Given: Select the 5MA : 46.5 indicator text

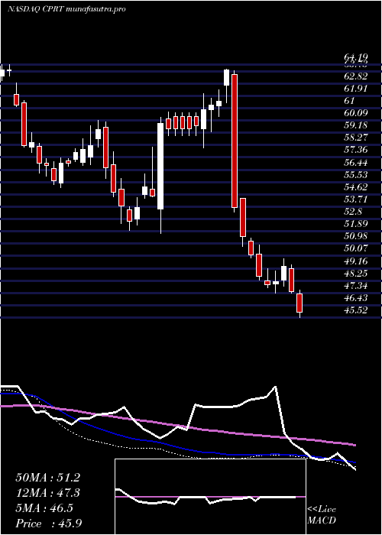Looking at the screenshot, I should (44, 508).
